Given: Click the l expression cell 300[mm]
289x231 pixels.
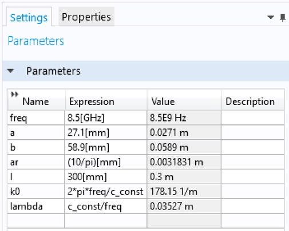Looking at the screenshot, I should (106, 177).
